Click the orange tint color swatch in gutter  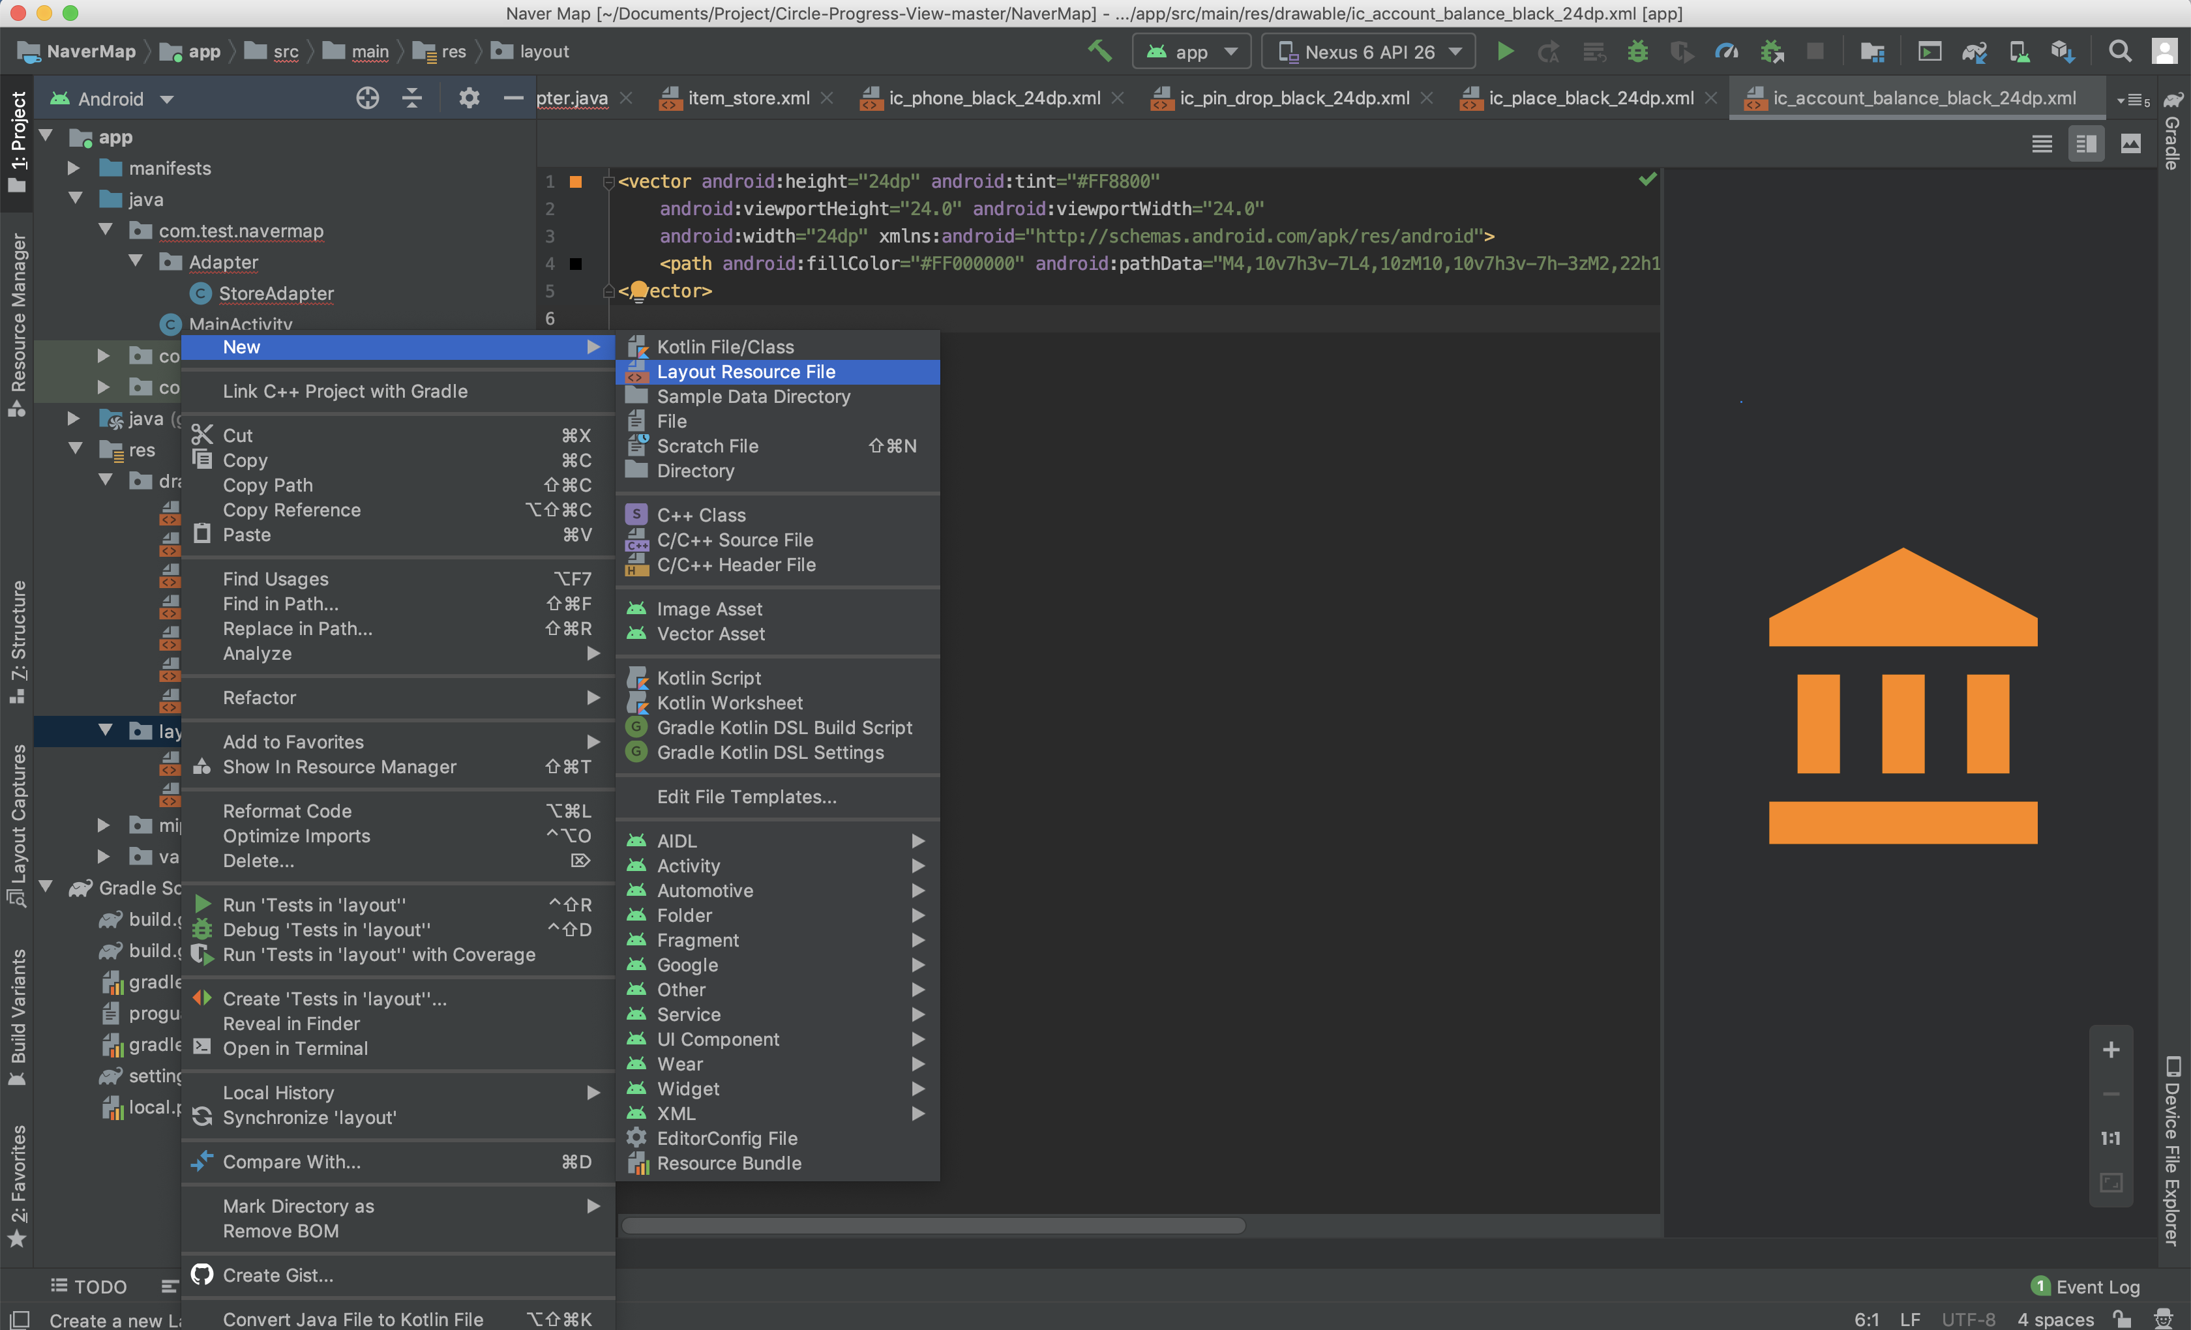[x=575, y=181]
